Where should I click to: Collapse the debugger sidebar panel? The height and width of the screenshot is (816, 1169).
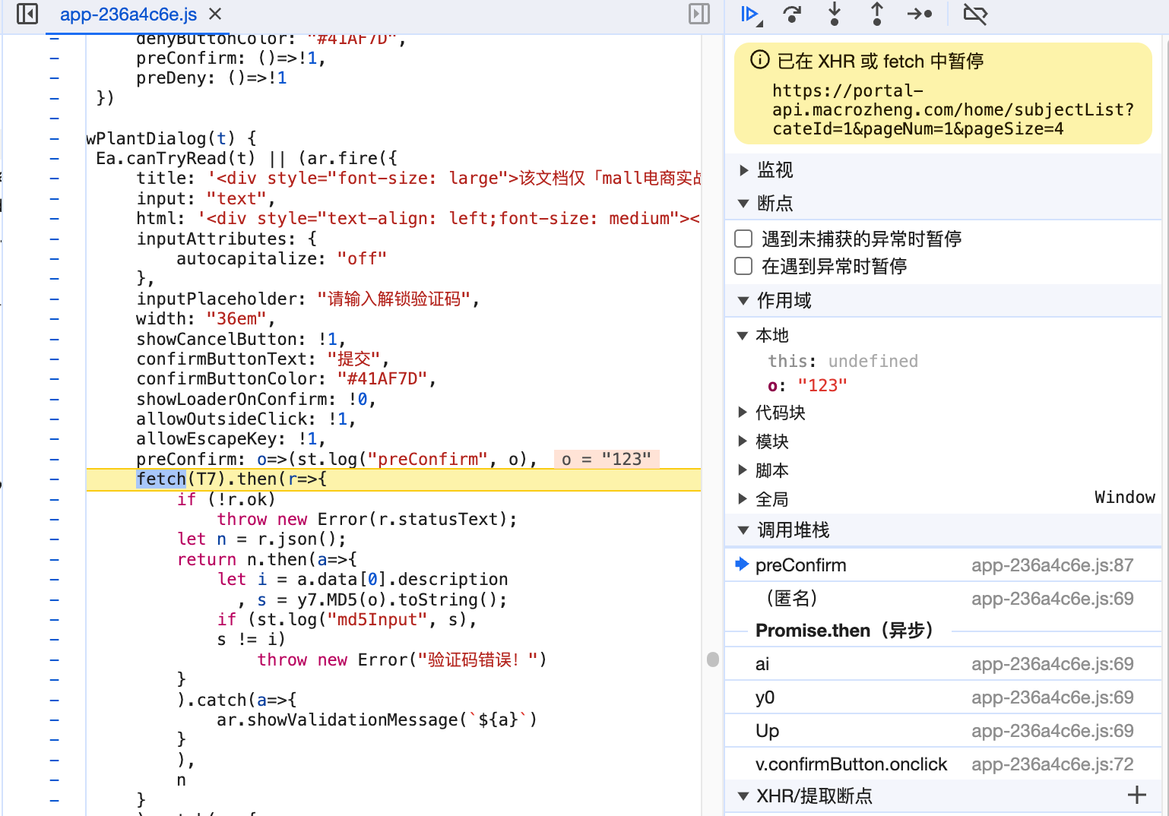pyautogui.click(x=699, y=14)
